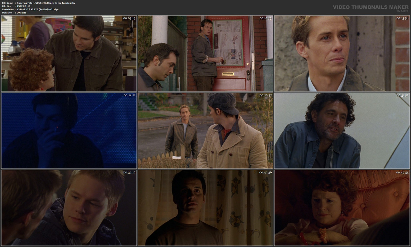
Task: Click the resolution value '1280x720 / 23.976 (24000/1001) fps'
Action: point(38,9)
